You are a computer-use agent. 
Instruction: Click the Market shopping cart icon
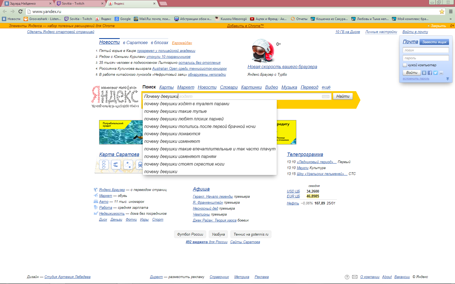point(96,196)
